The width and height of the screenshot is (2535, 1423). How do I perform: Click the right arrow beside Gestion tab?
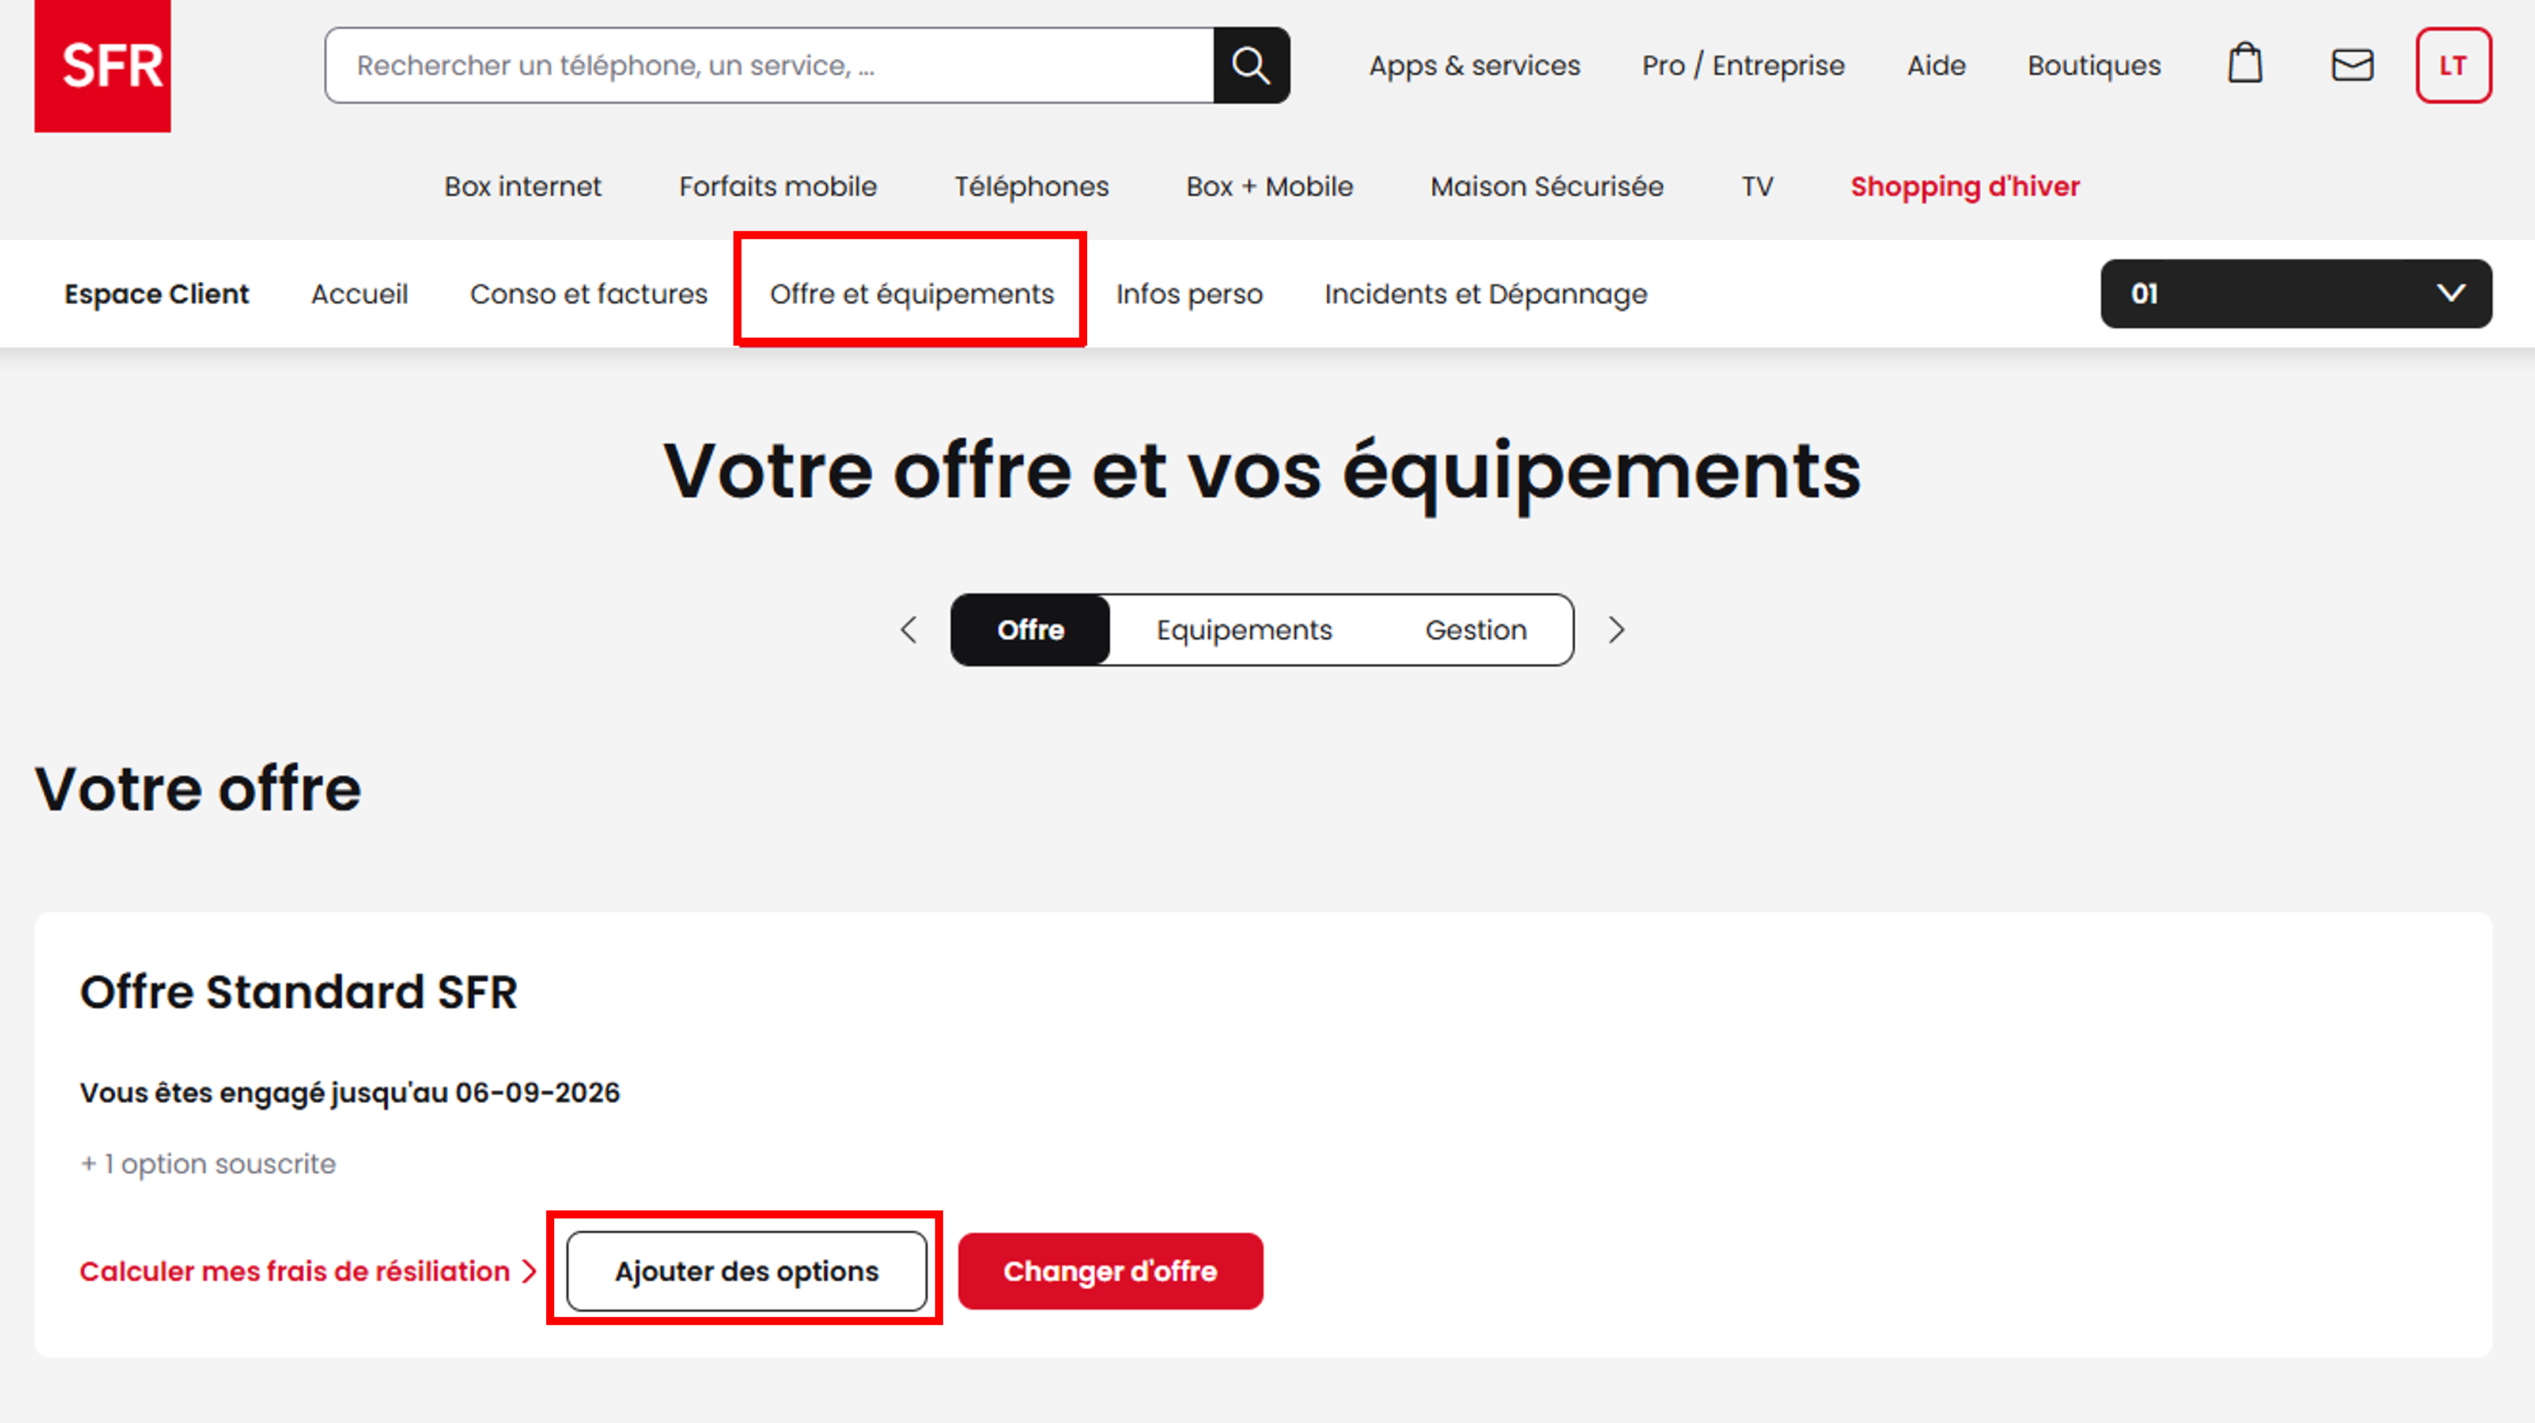pyautogui.click(x=1616, y=630)
